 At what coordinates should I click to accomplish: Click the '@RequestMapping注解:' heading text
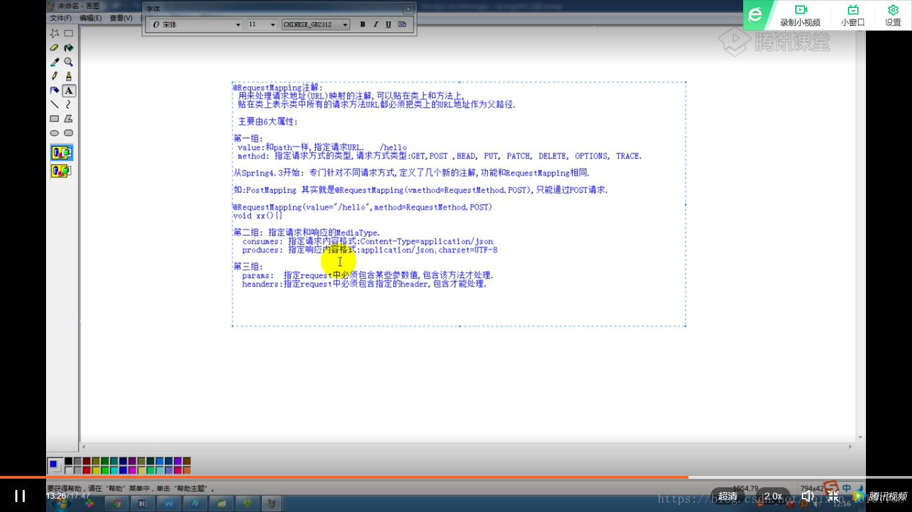(278, 87)
